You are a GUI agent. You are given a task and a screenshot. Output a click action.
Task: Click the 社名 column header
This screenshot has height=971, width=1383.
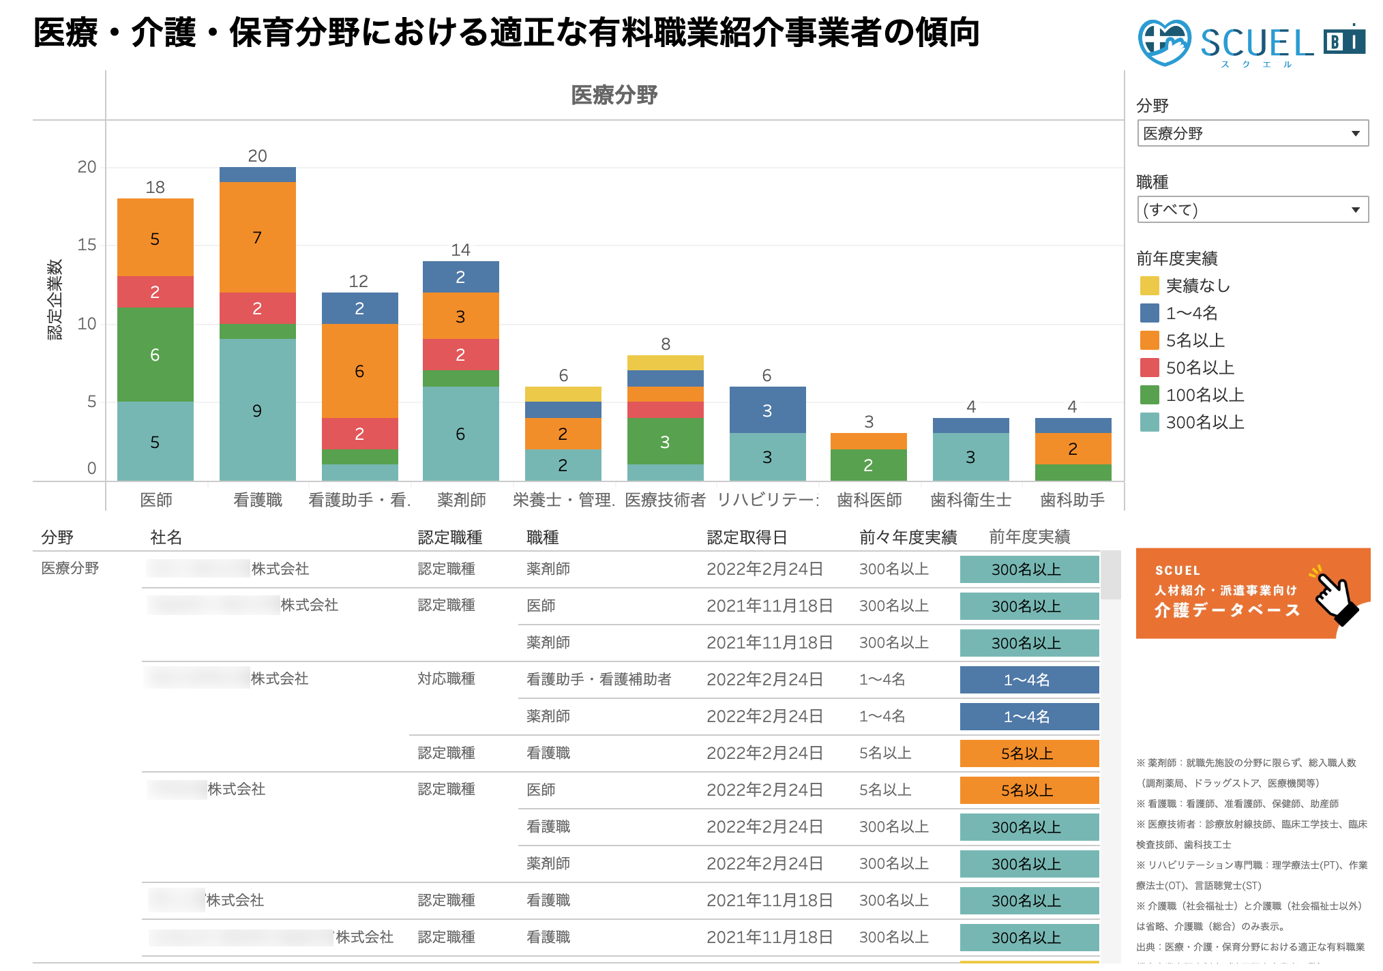coord(166,537)
